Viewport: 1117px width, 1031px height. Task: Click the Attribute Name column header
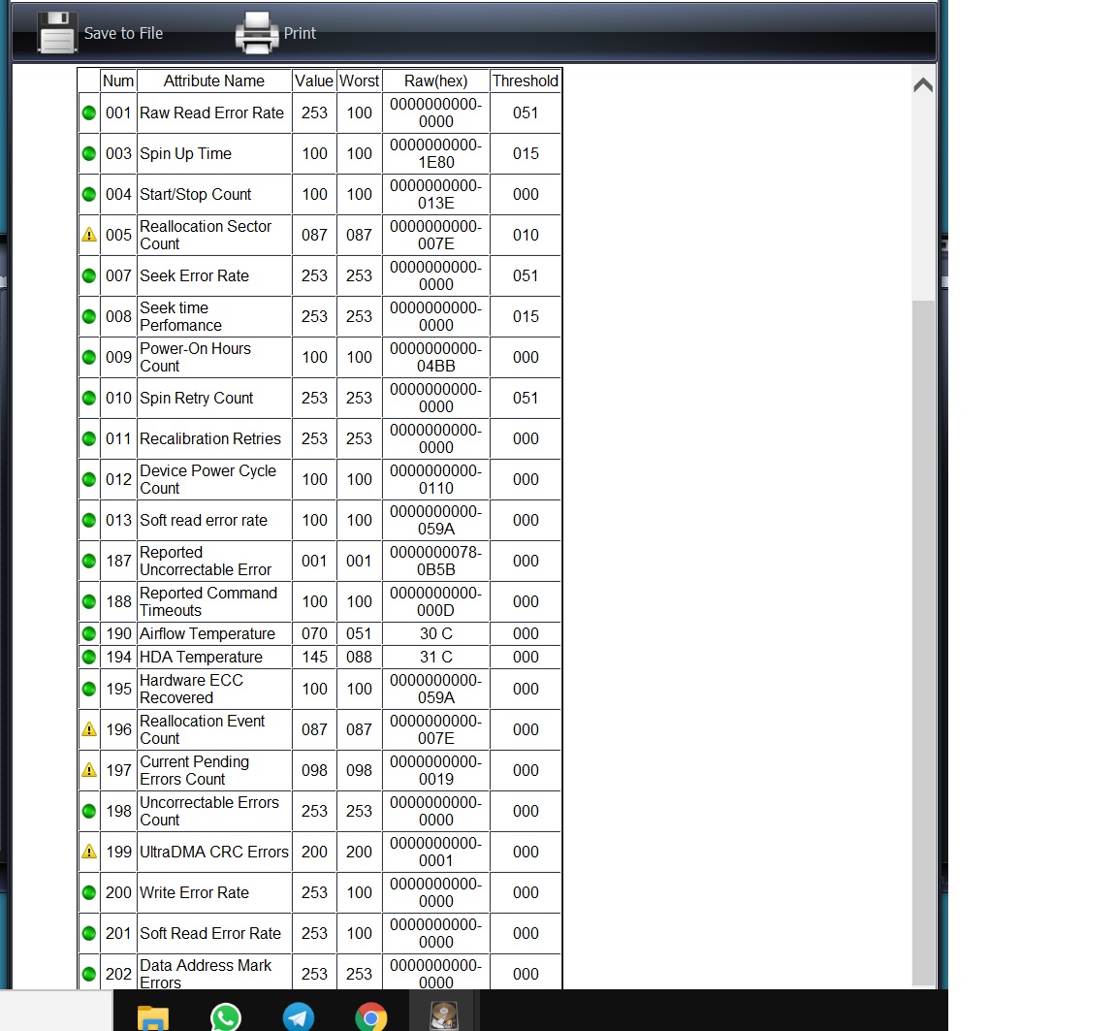coord(213,81)
